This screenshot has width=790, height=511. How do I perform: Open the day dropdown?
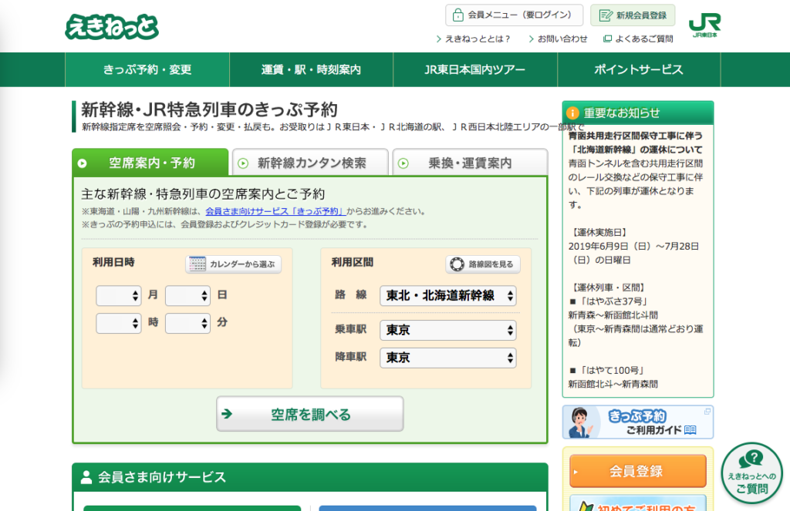187,295
